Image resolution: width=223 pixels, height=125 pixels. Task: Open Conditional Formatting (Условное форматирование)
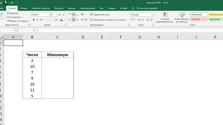[x=165, y=17]
